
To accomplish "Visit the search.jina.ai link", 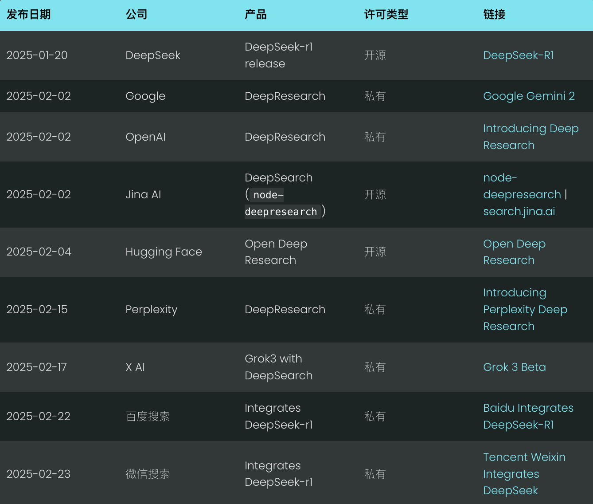I will pyautogui.click(x=519, y=211).
